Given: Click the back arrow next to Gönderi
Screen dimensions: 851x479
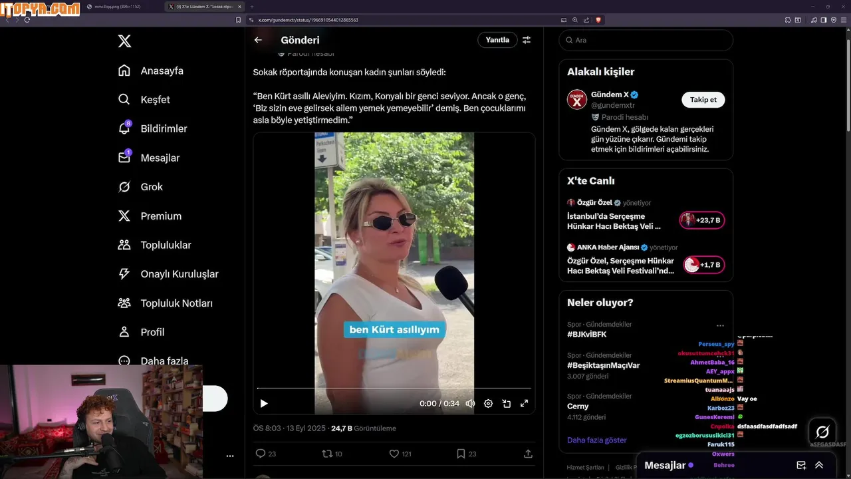Looking at the screenshot, I should pos(258,40).
